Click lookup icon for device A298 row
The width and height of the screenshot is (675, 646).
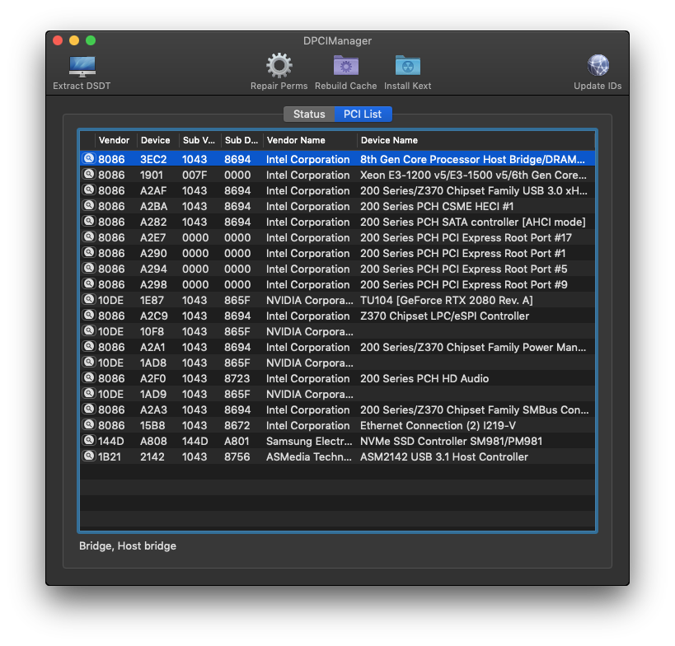89,283
